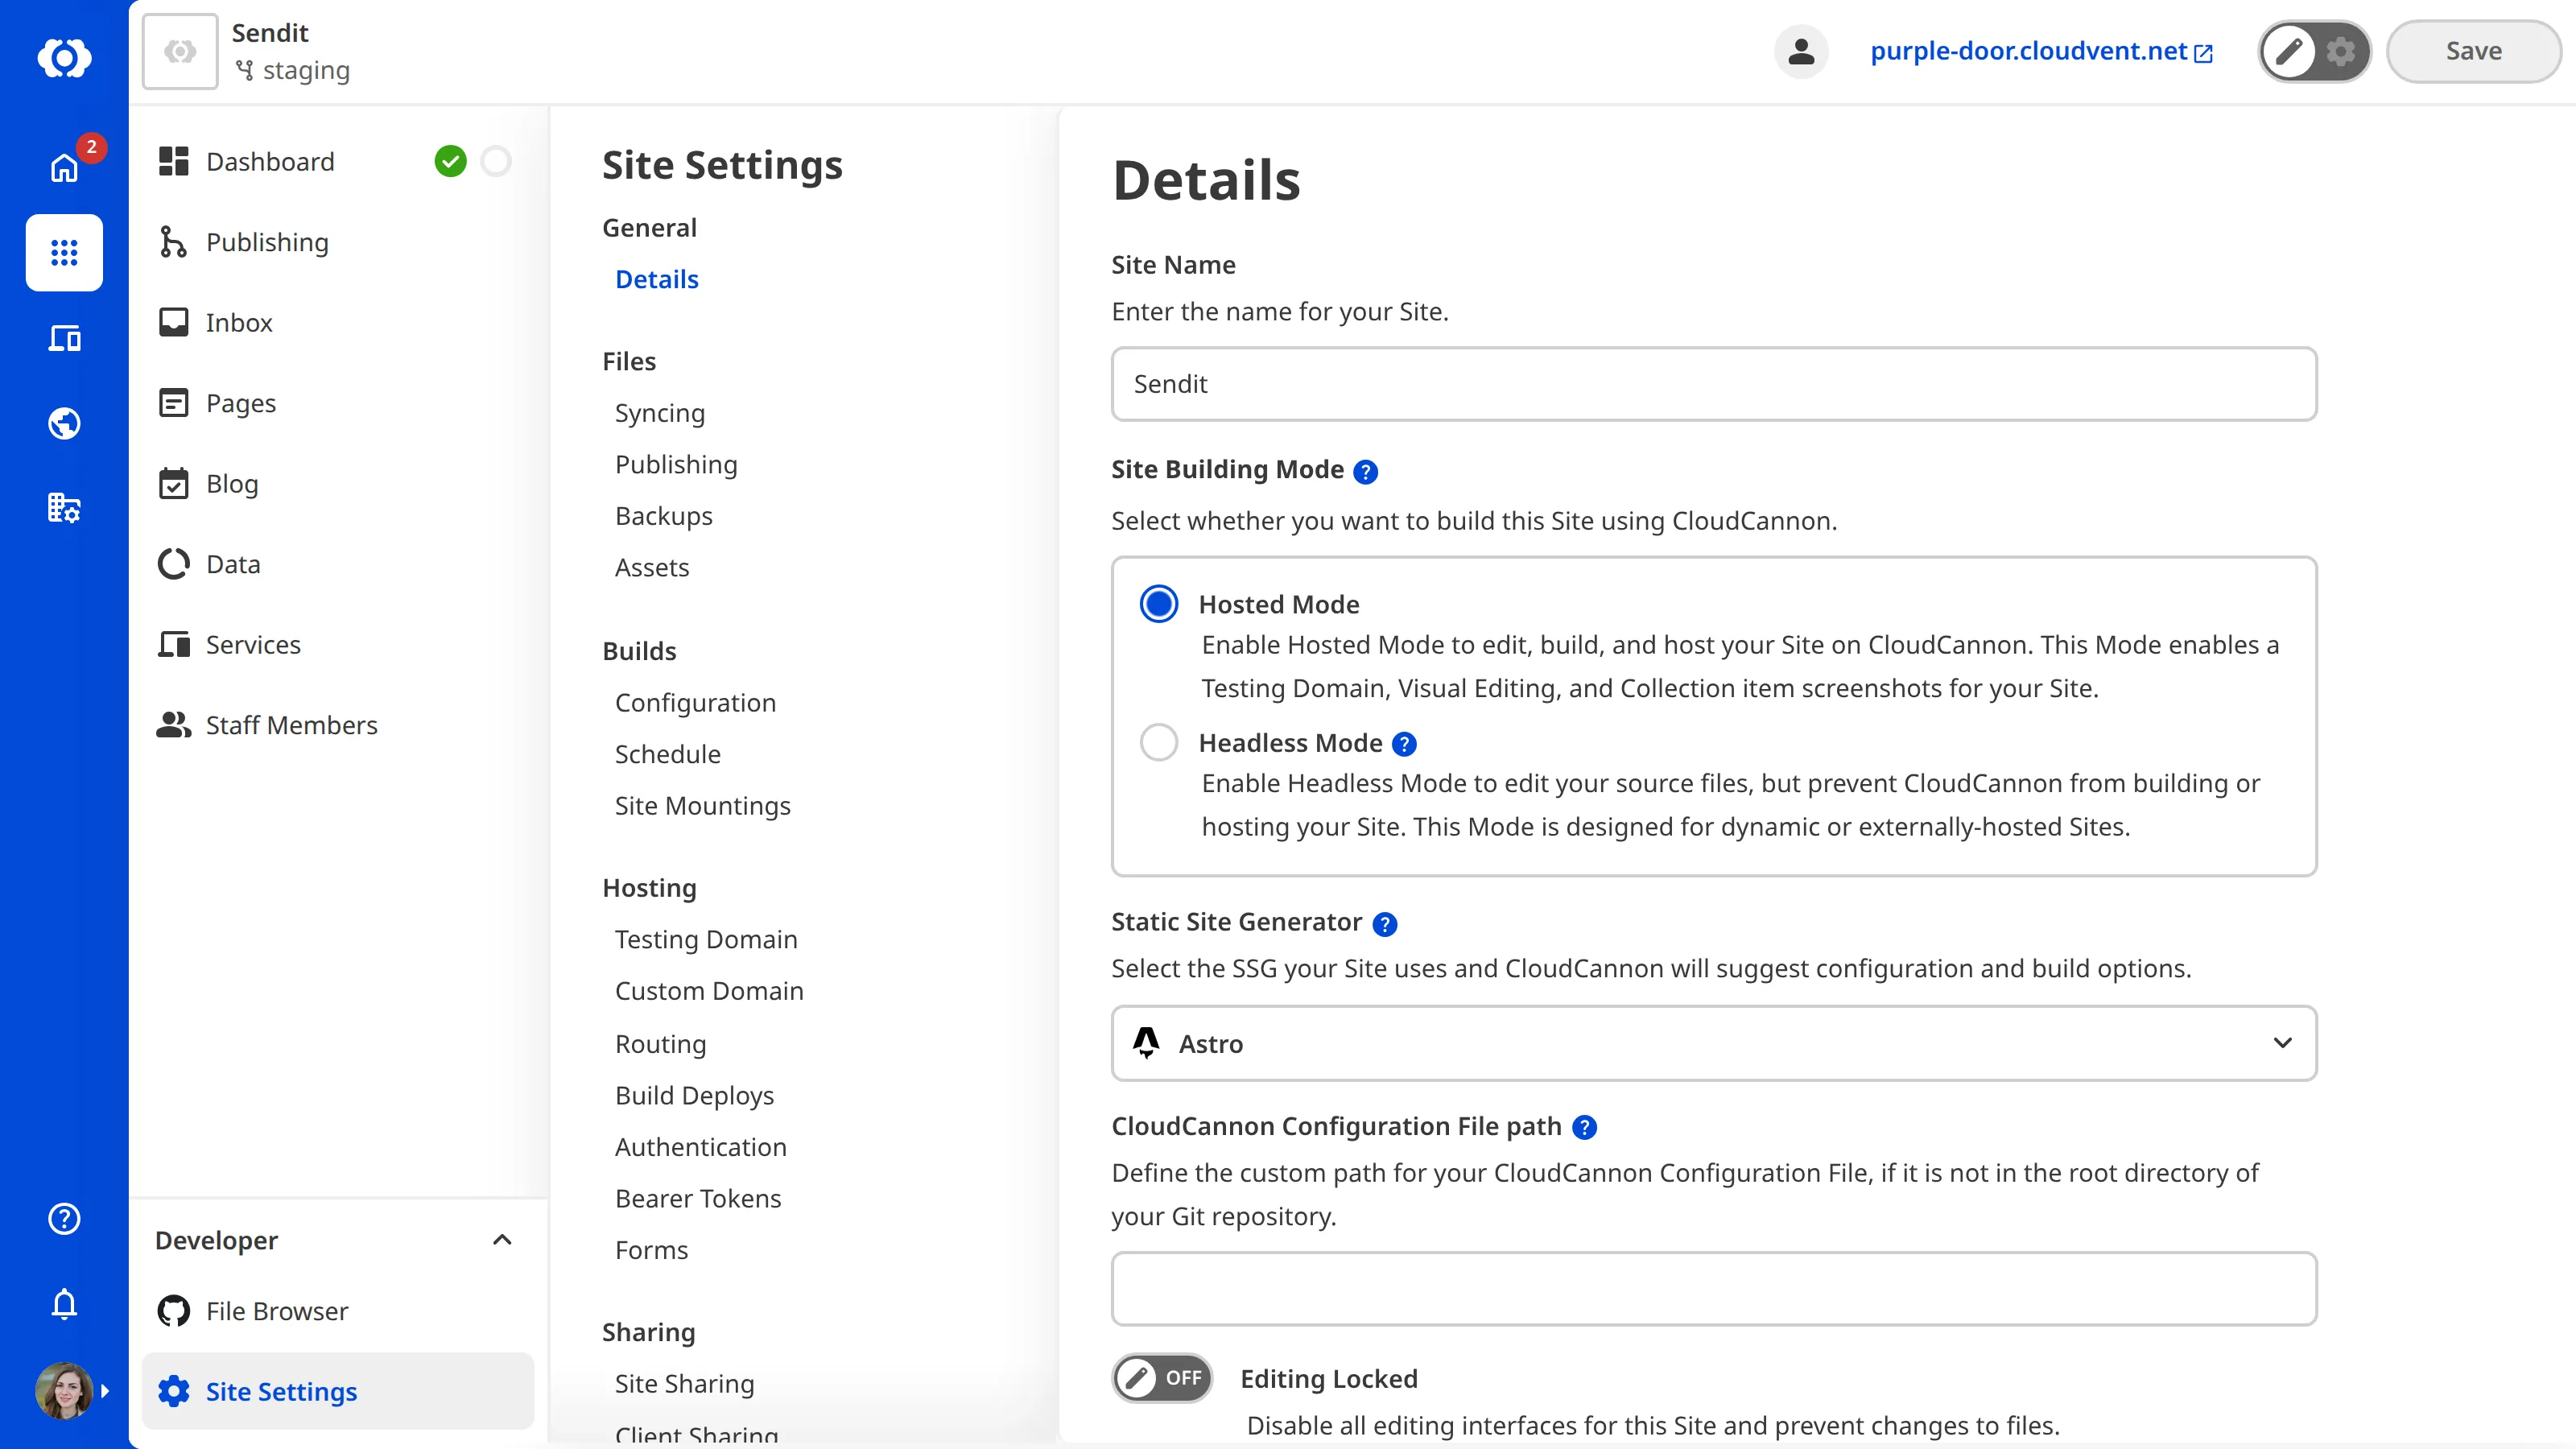Screen dimensions: 2576x1449
Task: Go to Configuration under Builds settings
Action: click(695, 703)
